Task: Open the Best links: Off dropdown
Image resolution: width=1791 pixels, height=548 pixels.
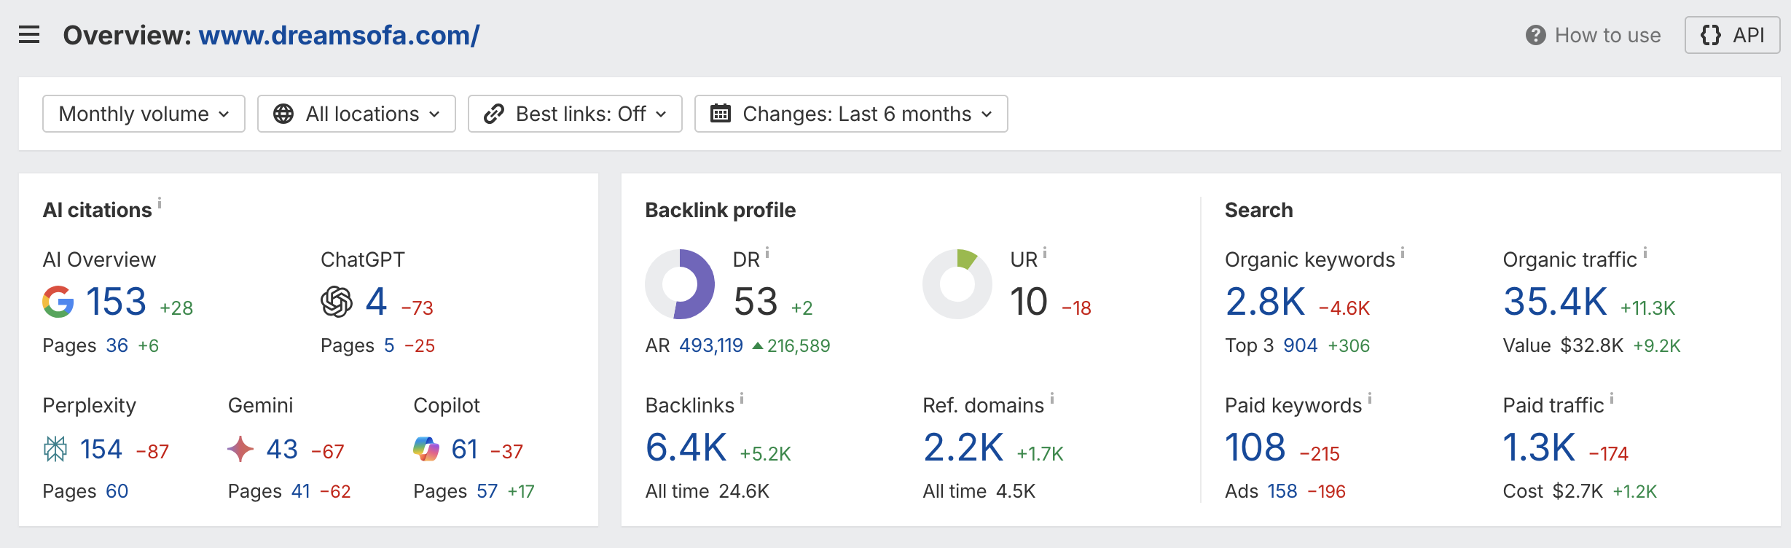Action: [575, 114]
